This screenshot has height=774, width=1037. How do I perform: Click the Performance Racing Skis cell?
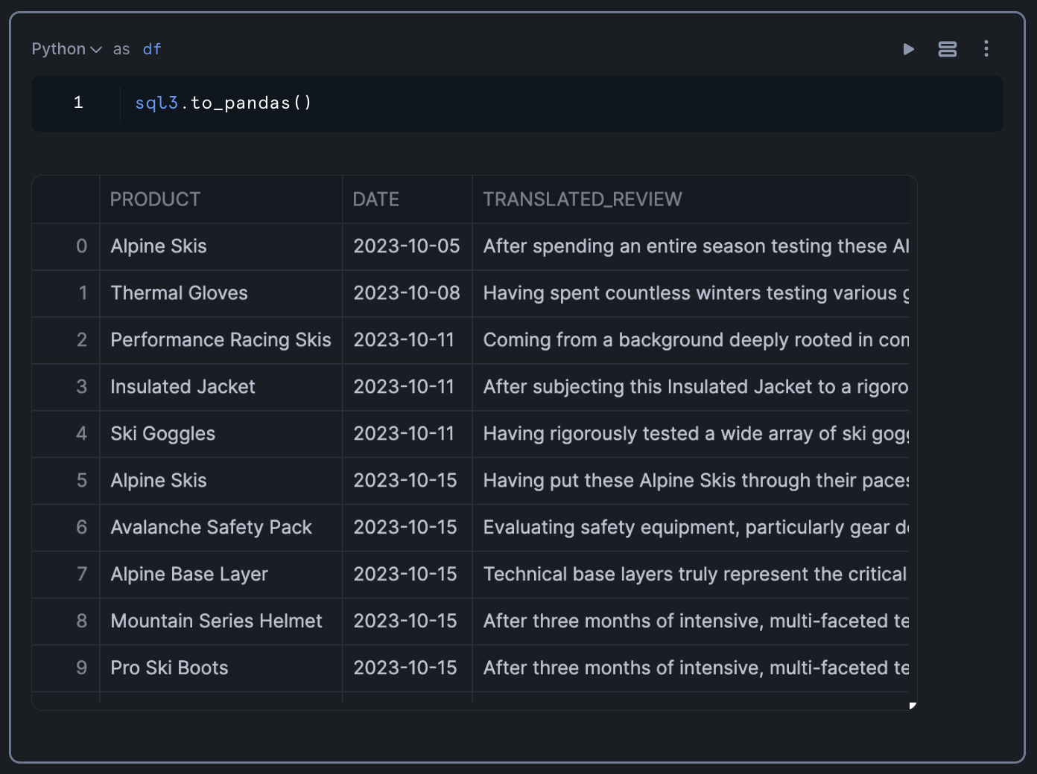point(221,340)
